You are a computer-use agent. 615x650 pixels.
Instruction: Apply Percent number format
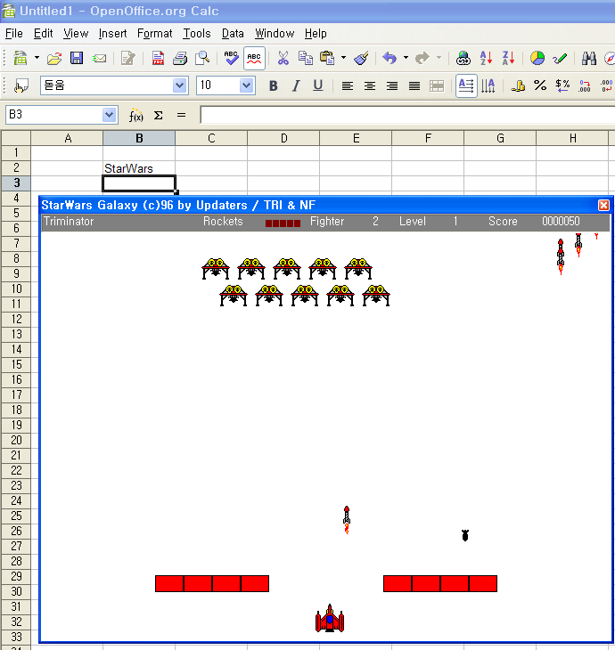point(540,85)
